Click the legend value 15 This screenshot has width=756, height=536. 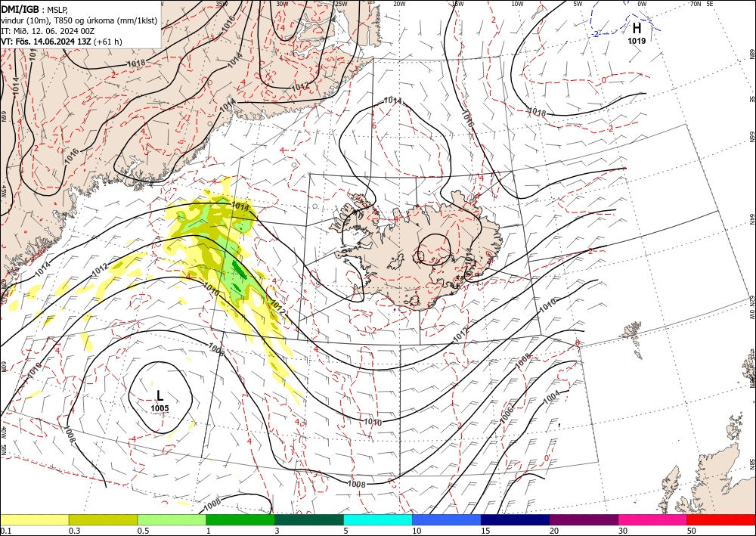coord(485,531)
